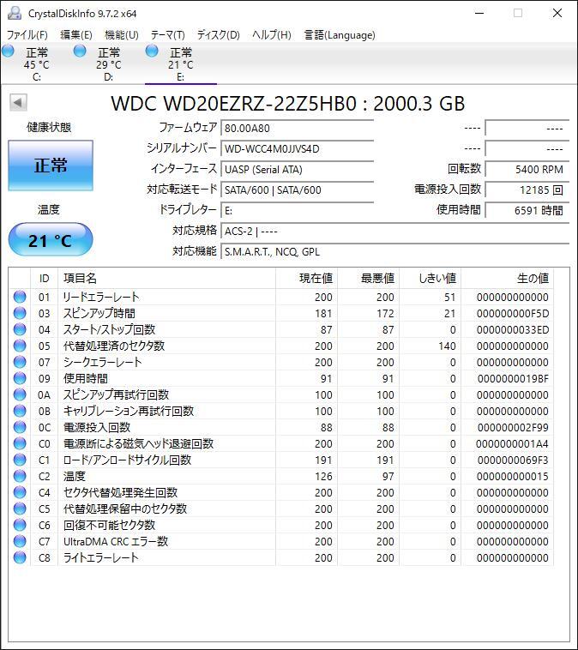Open the 言語(Language) menu
The width and height of the screenshot is (578, 650).
[340, 35]
